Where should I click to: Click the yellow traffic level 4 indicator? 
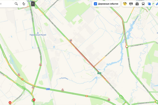pos(125,4)
